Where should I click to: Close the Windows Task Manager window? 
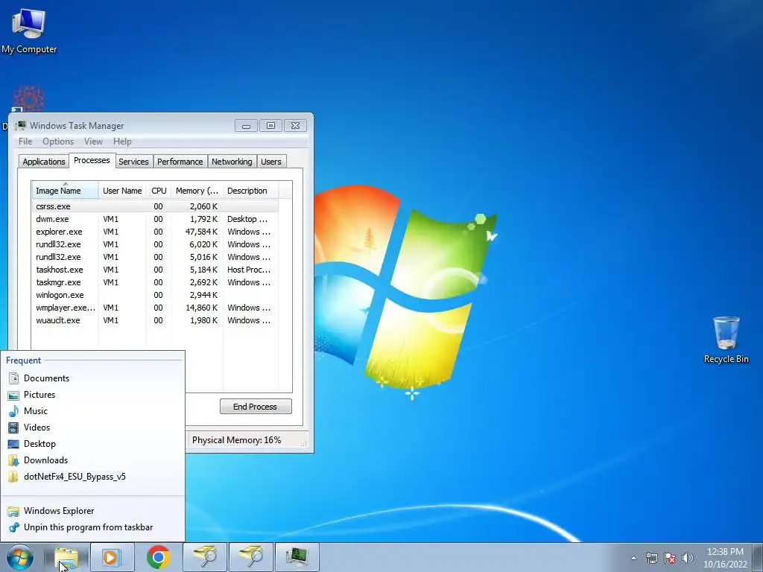click(295, 126)
